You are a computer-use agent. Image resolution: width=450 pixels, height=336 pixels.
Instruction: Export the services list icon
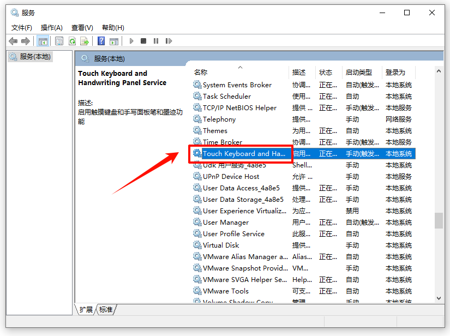click(85, 40)
